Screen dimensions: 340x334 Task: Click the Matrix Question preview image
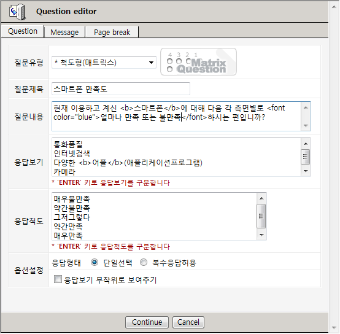[198, 62]
